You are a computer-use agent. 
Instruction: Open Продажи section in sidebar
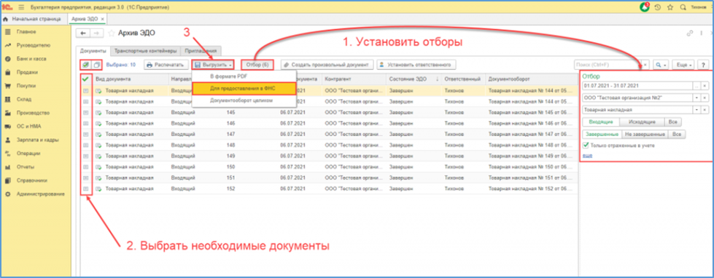[x=27, y=72]
